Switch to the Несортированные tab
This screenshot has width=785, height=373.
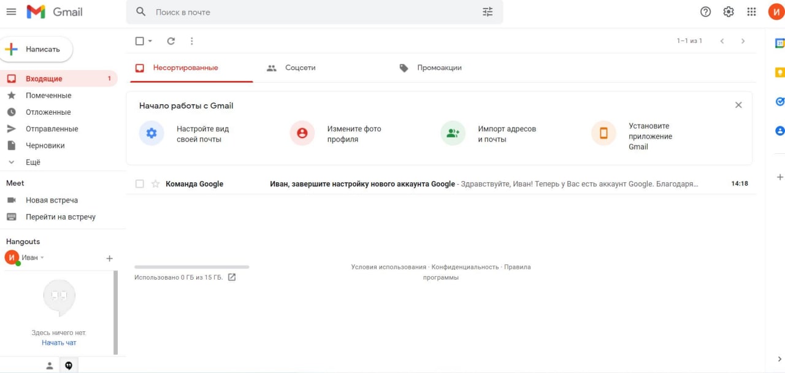point(191,68)
